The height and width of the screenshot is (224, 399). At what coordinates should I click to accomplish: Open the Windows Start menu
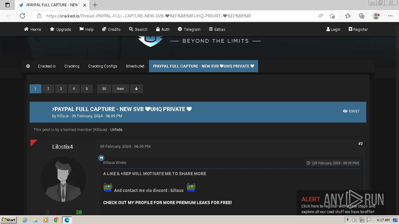point(8,220)
